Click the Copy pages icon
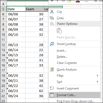Screen dimensions: 103x103 pos(52,18)
